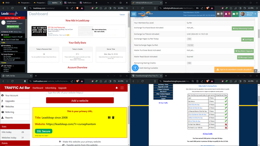This screenshot has height=146, width=260.
Task: Click FAQ / Contact Support menu item
Action: 163,94
